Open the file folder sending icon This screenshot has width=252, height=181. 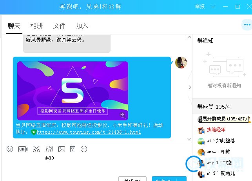[49, 149]
